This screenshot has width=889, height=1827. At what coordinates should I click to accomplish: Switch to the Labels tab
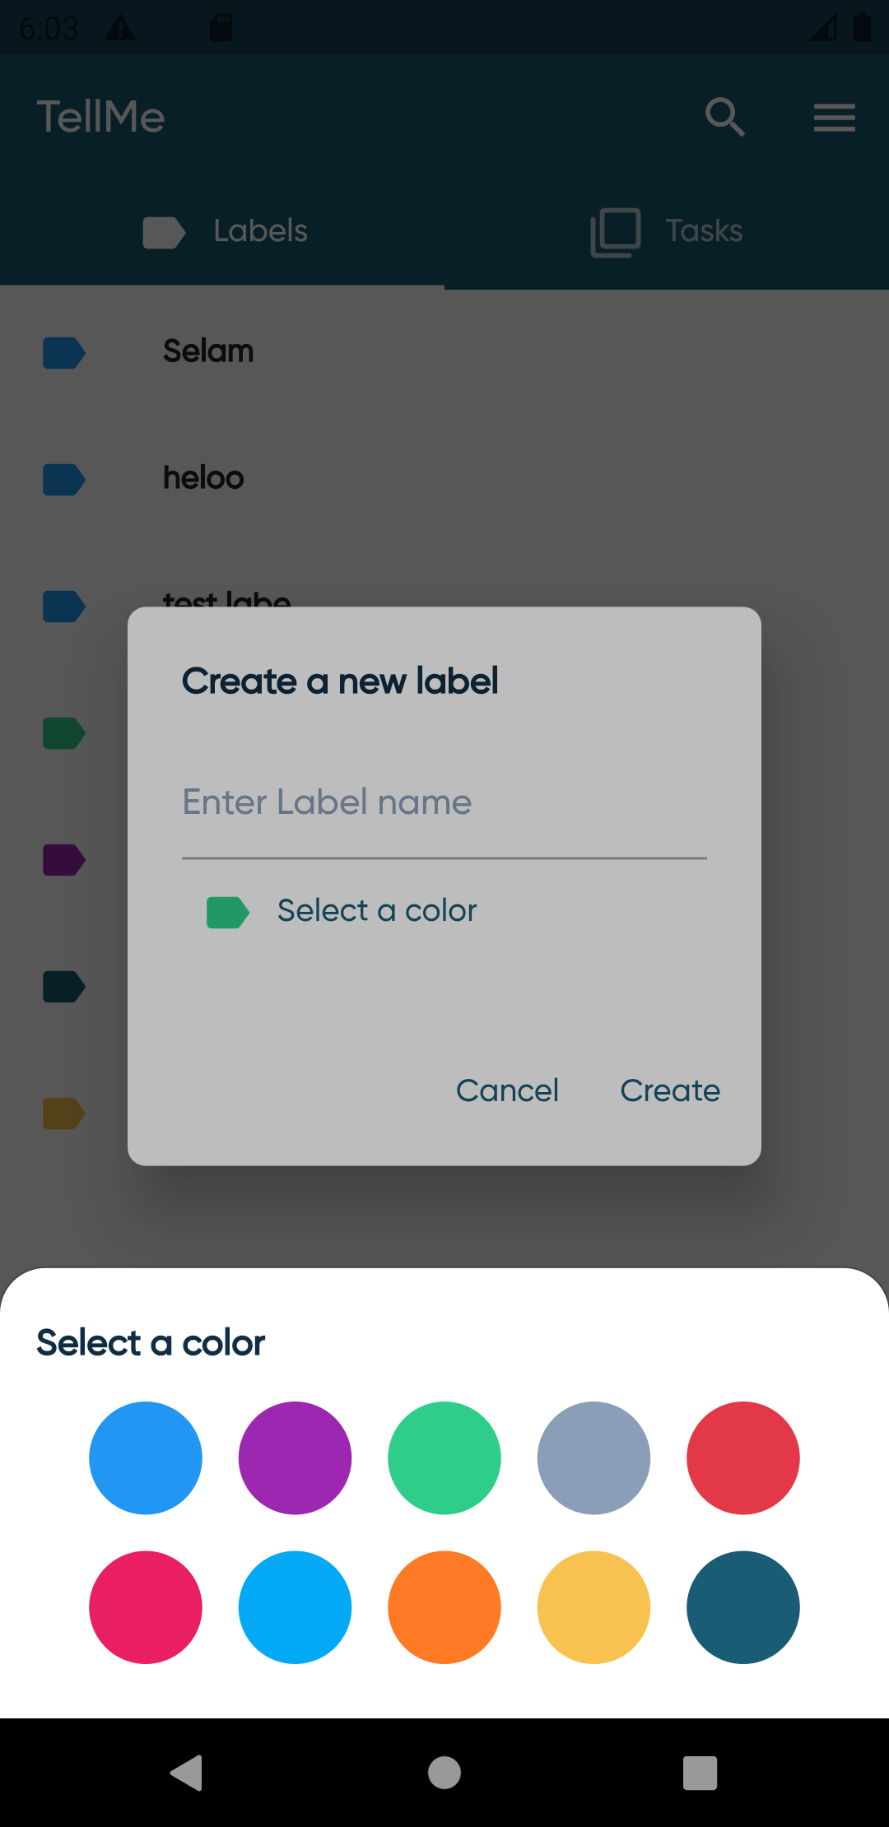(222, 231)
